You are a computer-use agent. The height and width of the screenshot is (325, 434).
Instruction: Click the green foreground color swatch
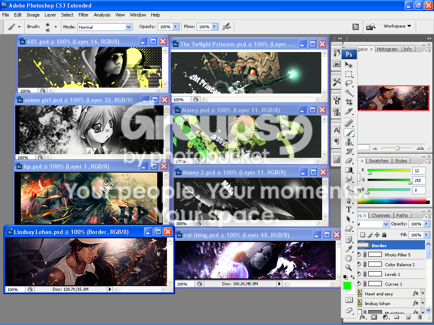click(x=347, y=286)
